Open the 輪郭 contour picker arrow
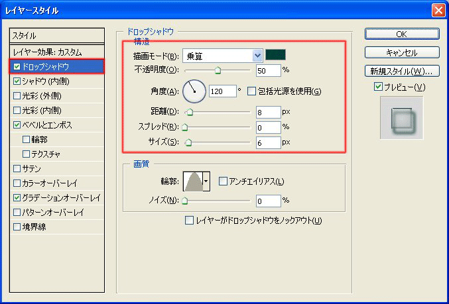This screenshot has height=304, width=449. pos(206,181)
